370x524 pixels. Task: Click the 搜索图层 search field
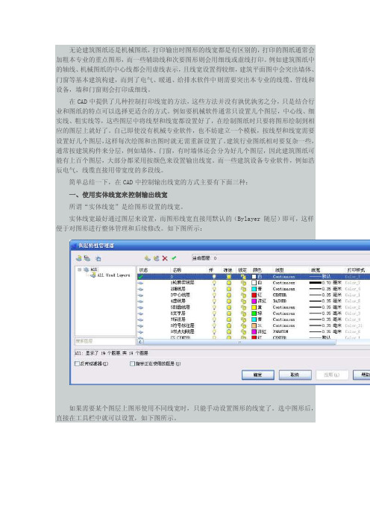[105, 341]
